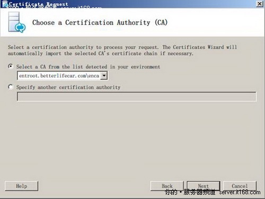
Task: Close the Certificate Request window
Action: pyautogui.click(x=260, y=4)
